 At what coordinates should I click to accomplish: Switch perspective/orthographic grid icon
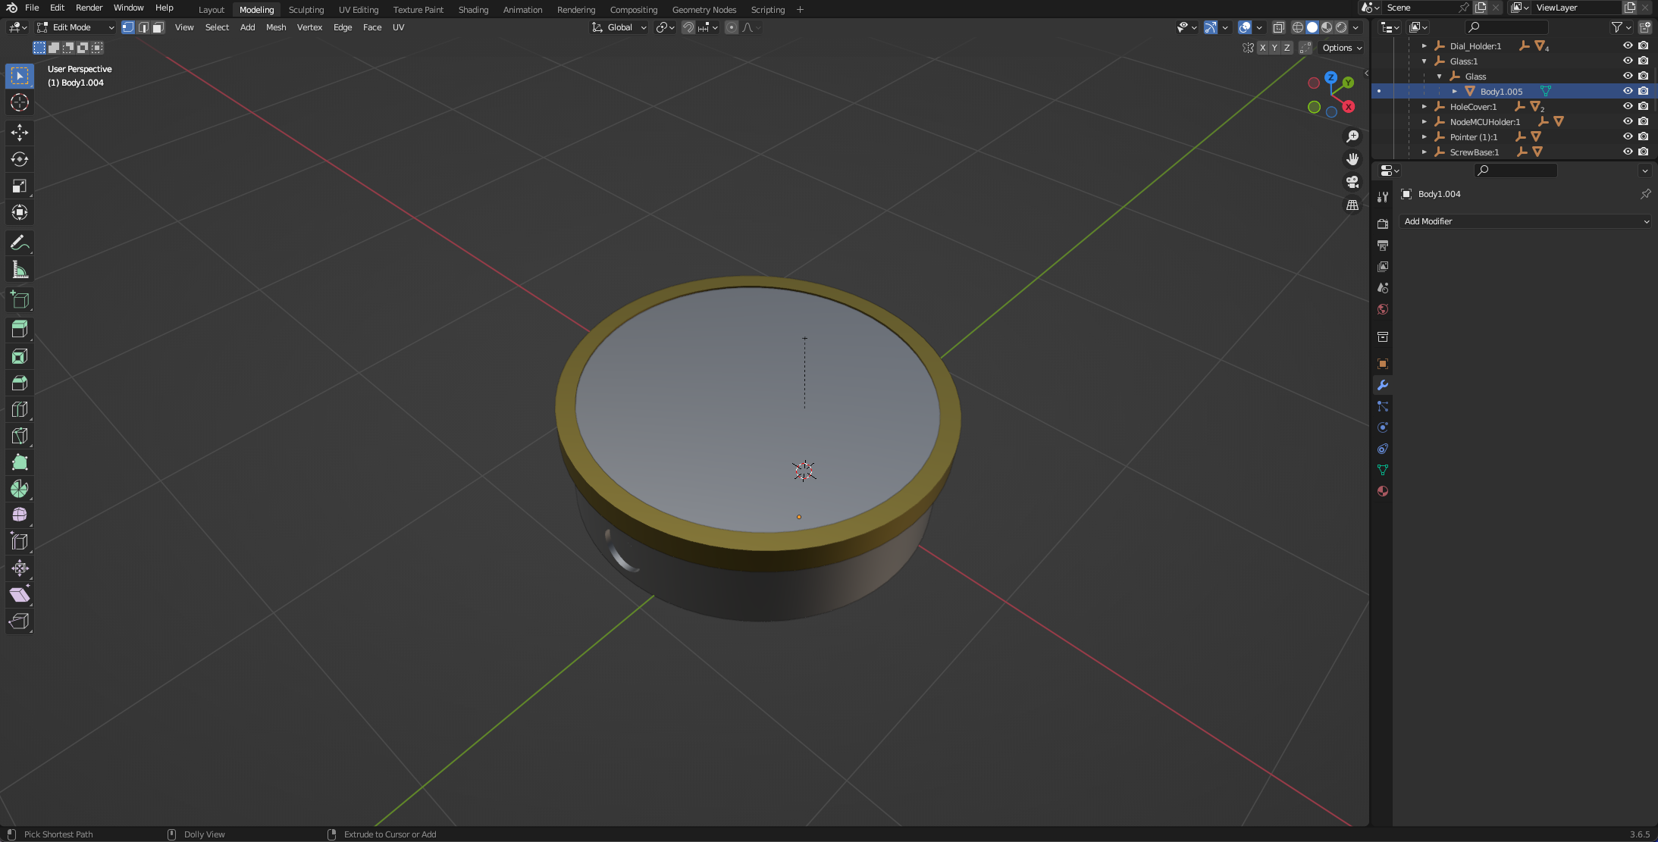click(x=1352, y=205)
